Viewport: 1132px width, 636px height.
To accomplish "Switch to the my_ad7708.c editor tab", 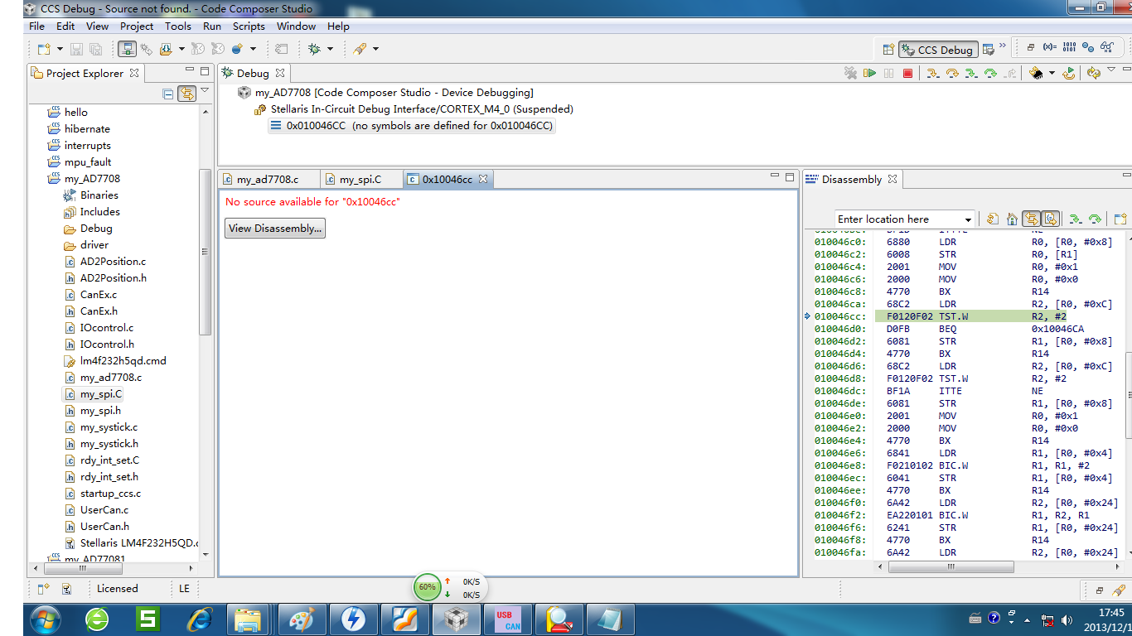I will 267,179.
